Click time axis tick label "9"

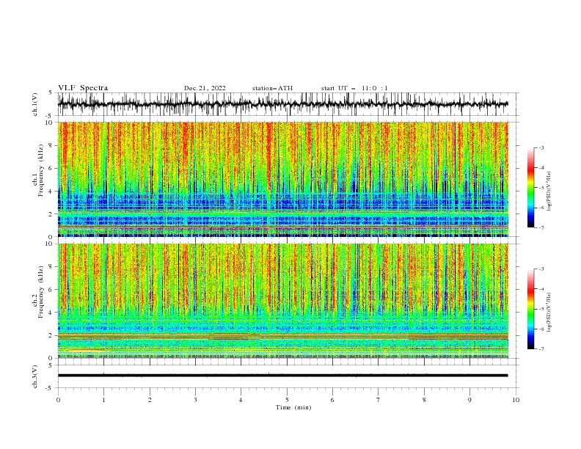(x=469, y=400)
